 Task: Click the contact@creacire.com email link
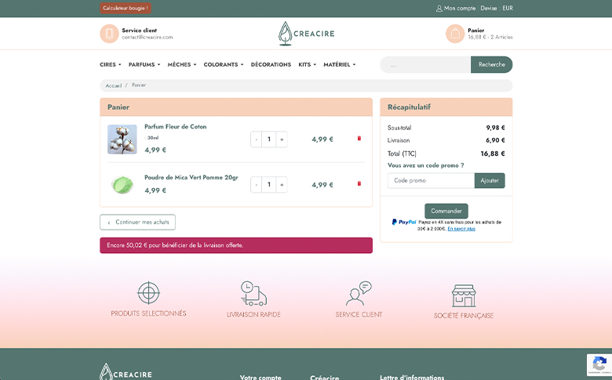pos(148,38)
